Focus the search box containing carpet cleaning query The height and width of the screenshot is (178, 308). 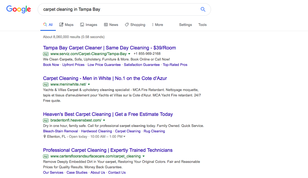tap(124, 9)
